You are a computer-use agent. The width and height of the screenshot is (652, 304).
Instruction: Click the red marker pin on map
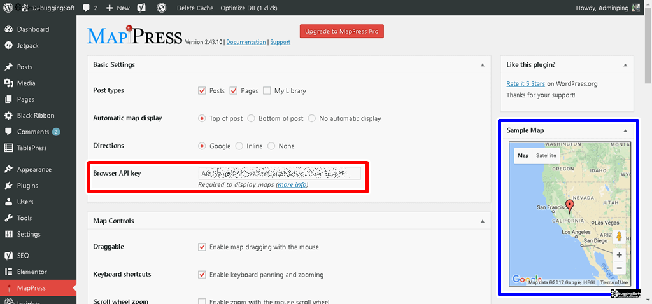[570, 205]
